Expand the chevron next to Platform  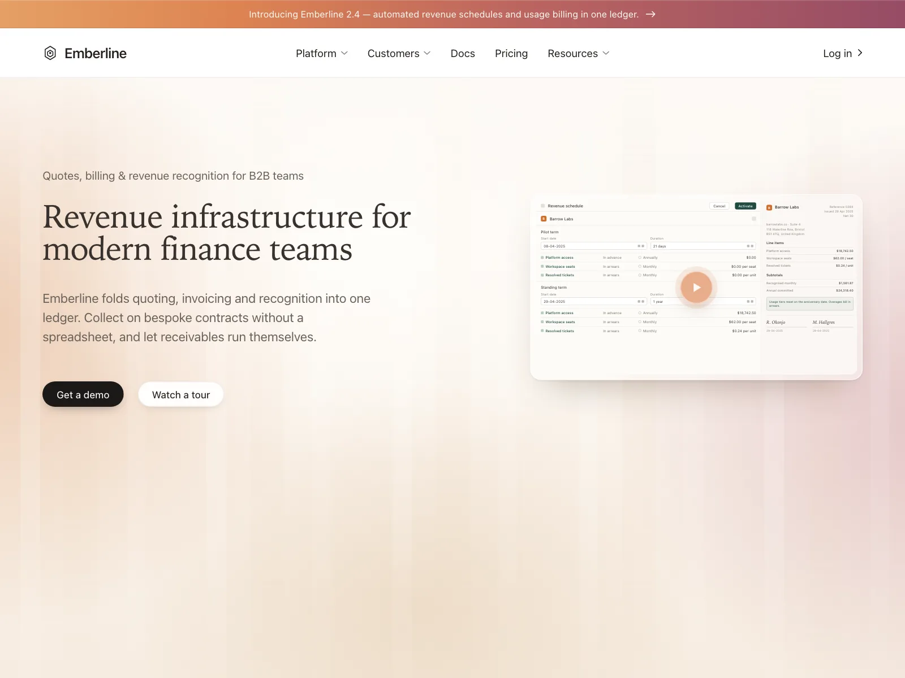coord(344,53)
